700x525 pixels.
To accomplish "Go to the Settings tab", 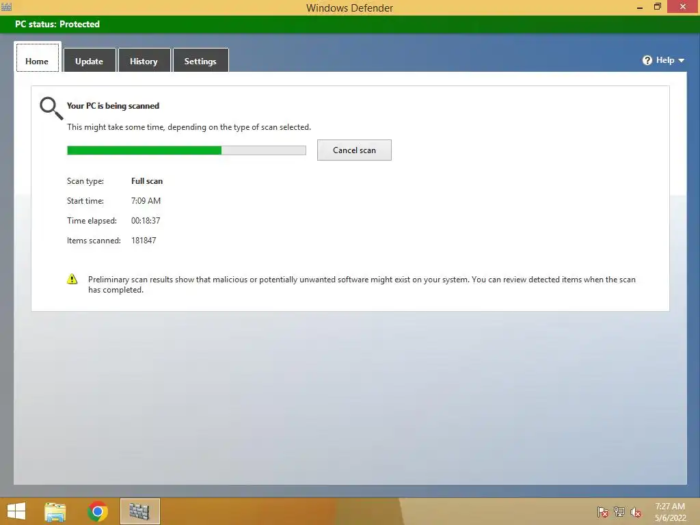I will point(200,60).
